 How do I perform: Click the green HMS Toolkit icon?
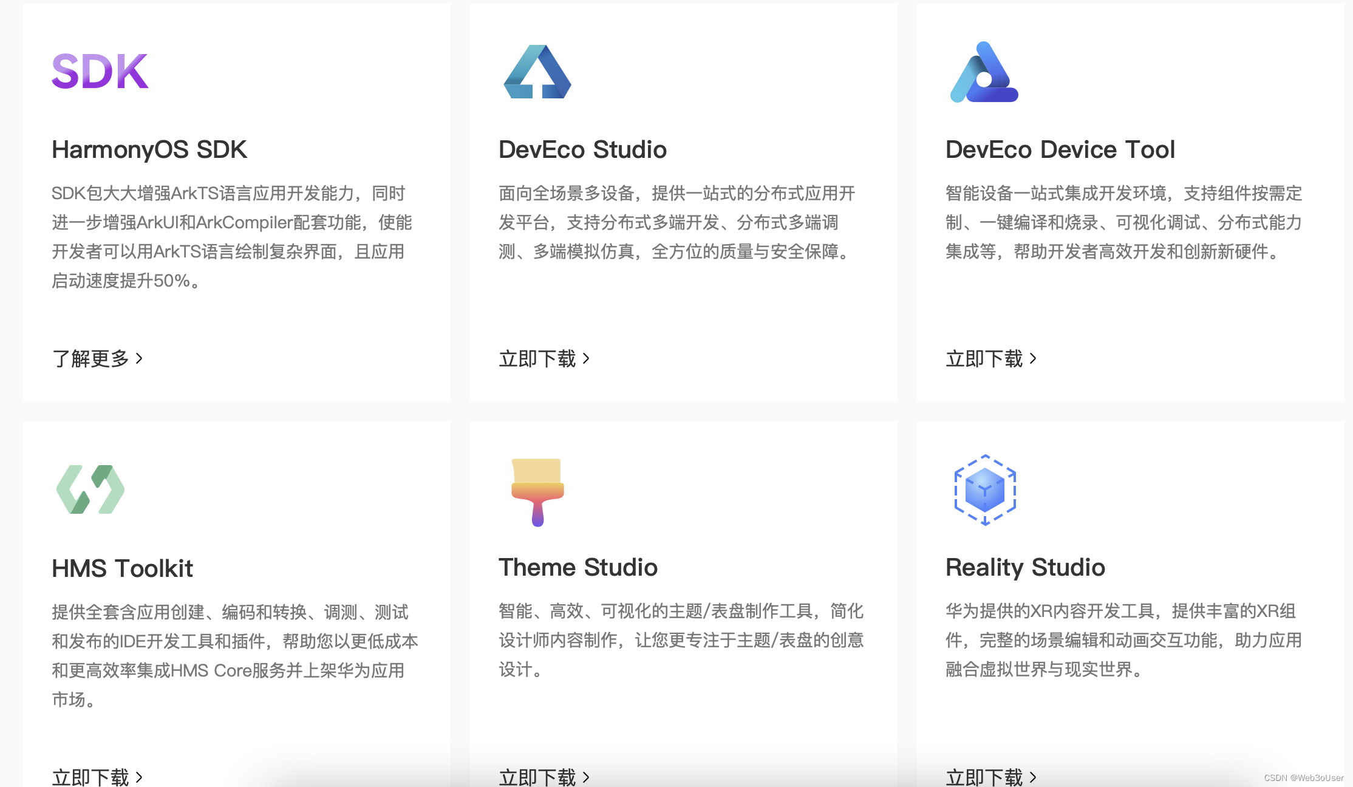tap(90, 489)
